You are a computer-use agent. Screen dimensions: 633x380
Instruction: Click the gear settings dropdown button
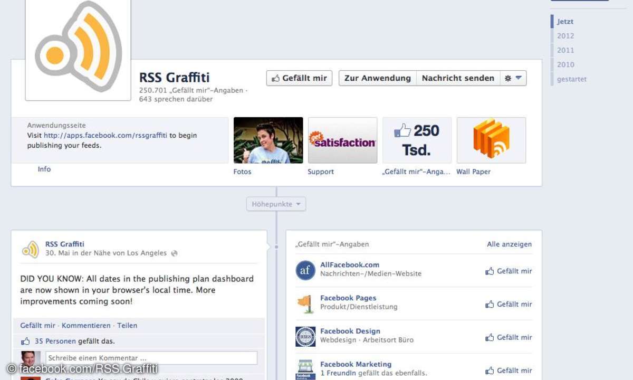pyautogui.click(x=513, y=78)
